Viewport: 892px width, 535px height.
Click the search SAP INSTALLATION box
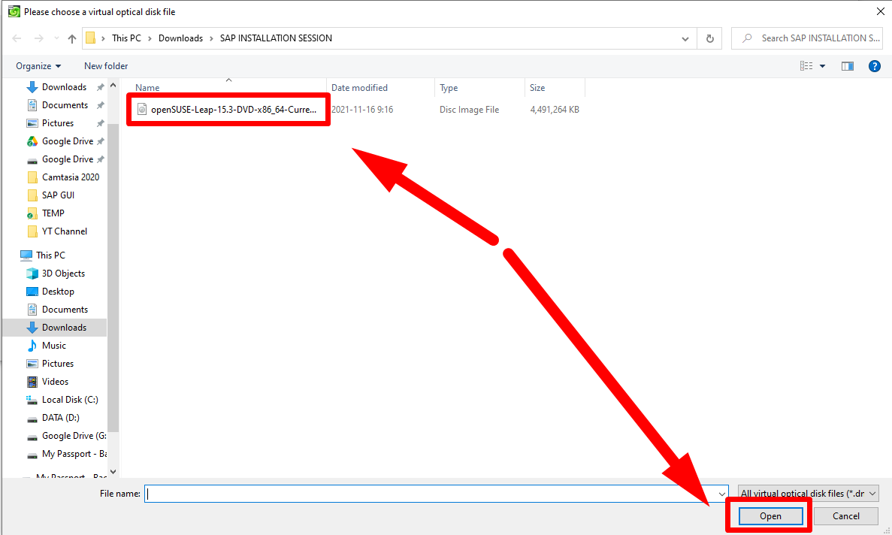coord(808,38)
